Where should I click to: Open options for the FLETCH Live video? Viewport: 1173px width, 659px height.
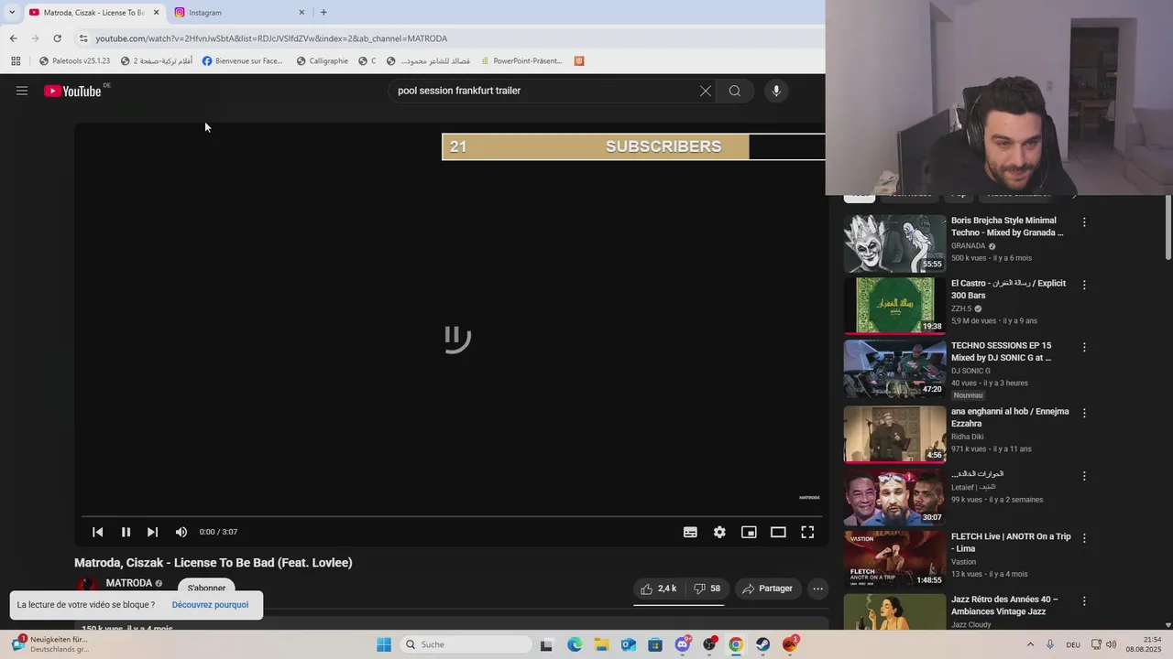point(1084,538)
